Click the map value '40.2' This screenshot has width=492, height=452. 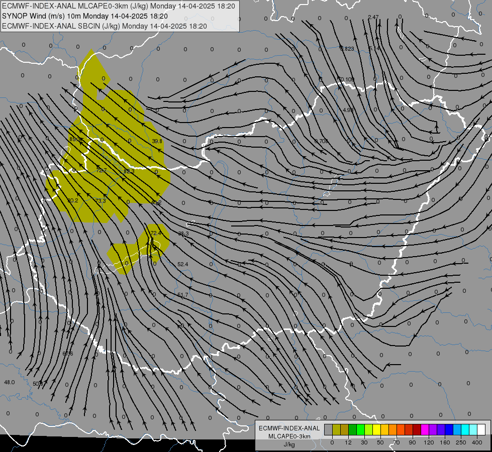point(156,202)
